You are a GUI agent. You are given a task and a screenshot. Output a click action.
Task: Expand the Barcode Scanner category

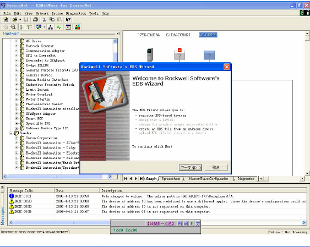17,46
